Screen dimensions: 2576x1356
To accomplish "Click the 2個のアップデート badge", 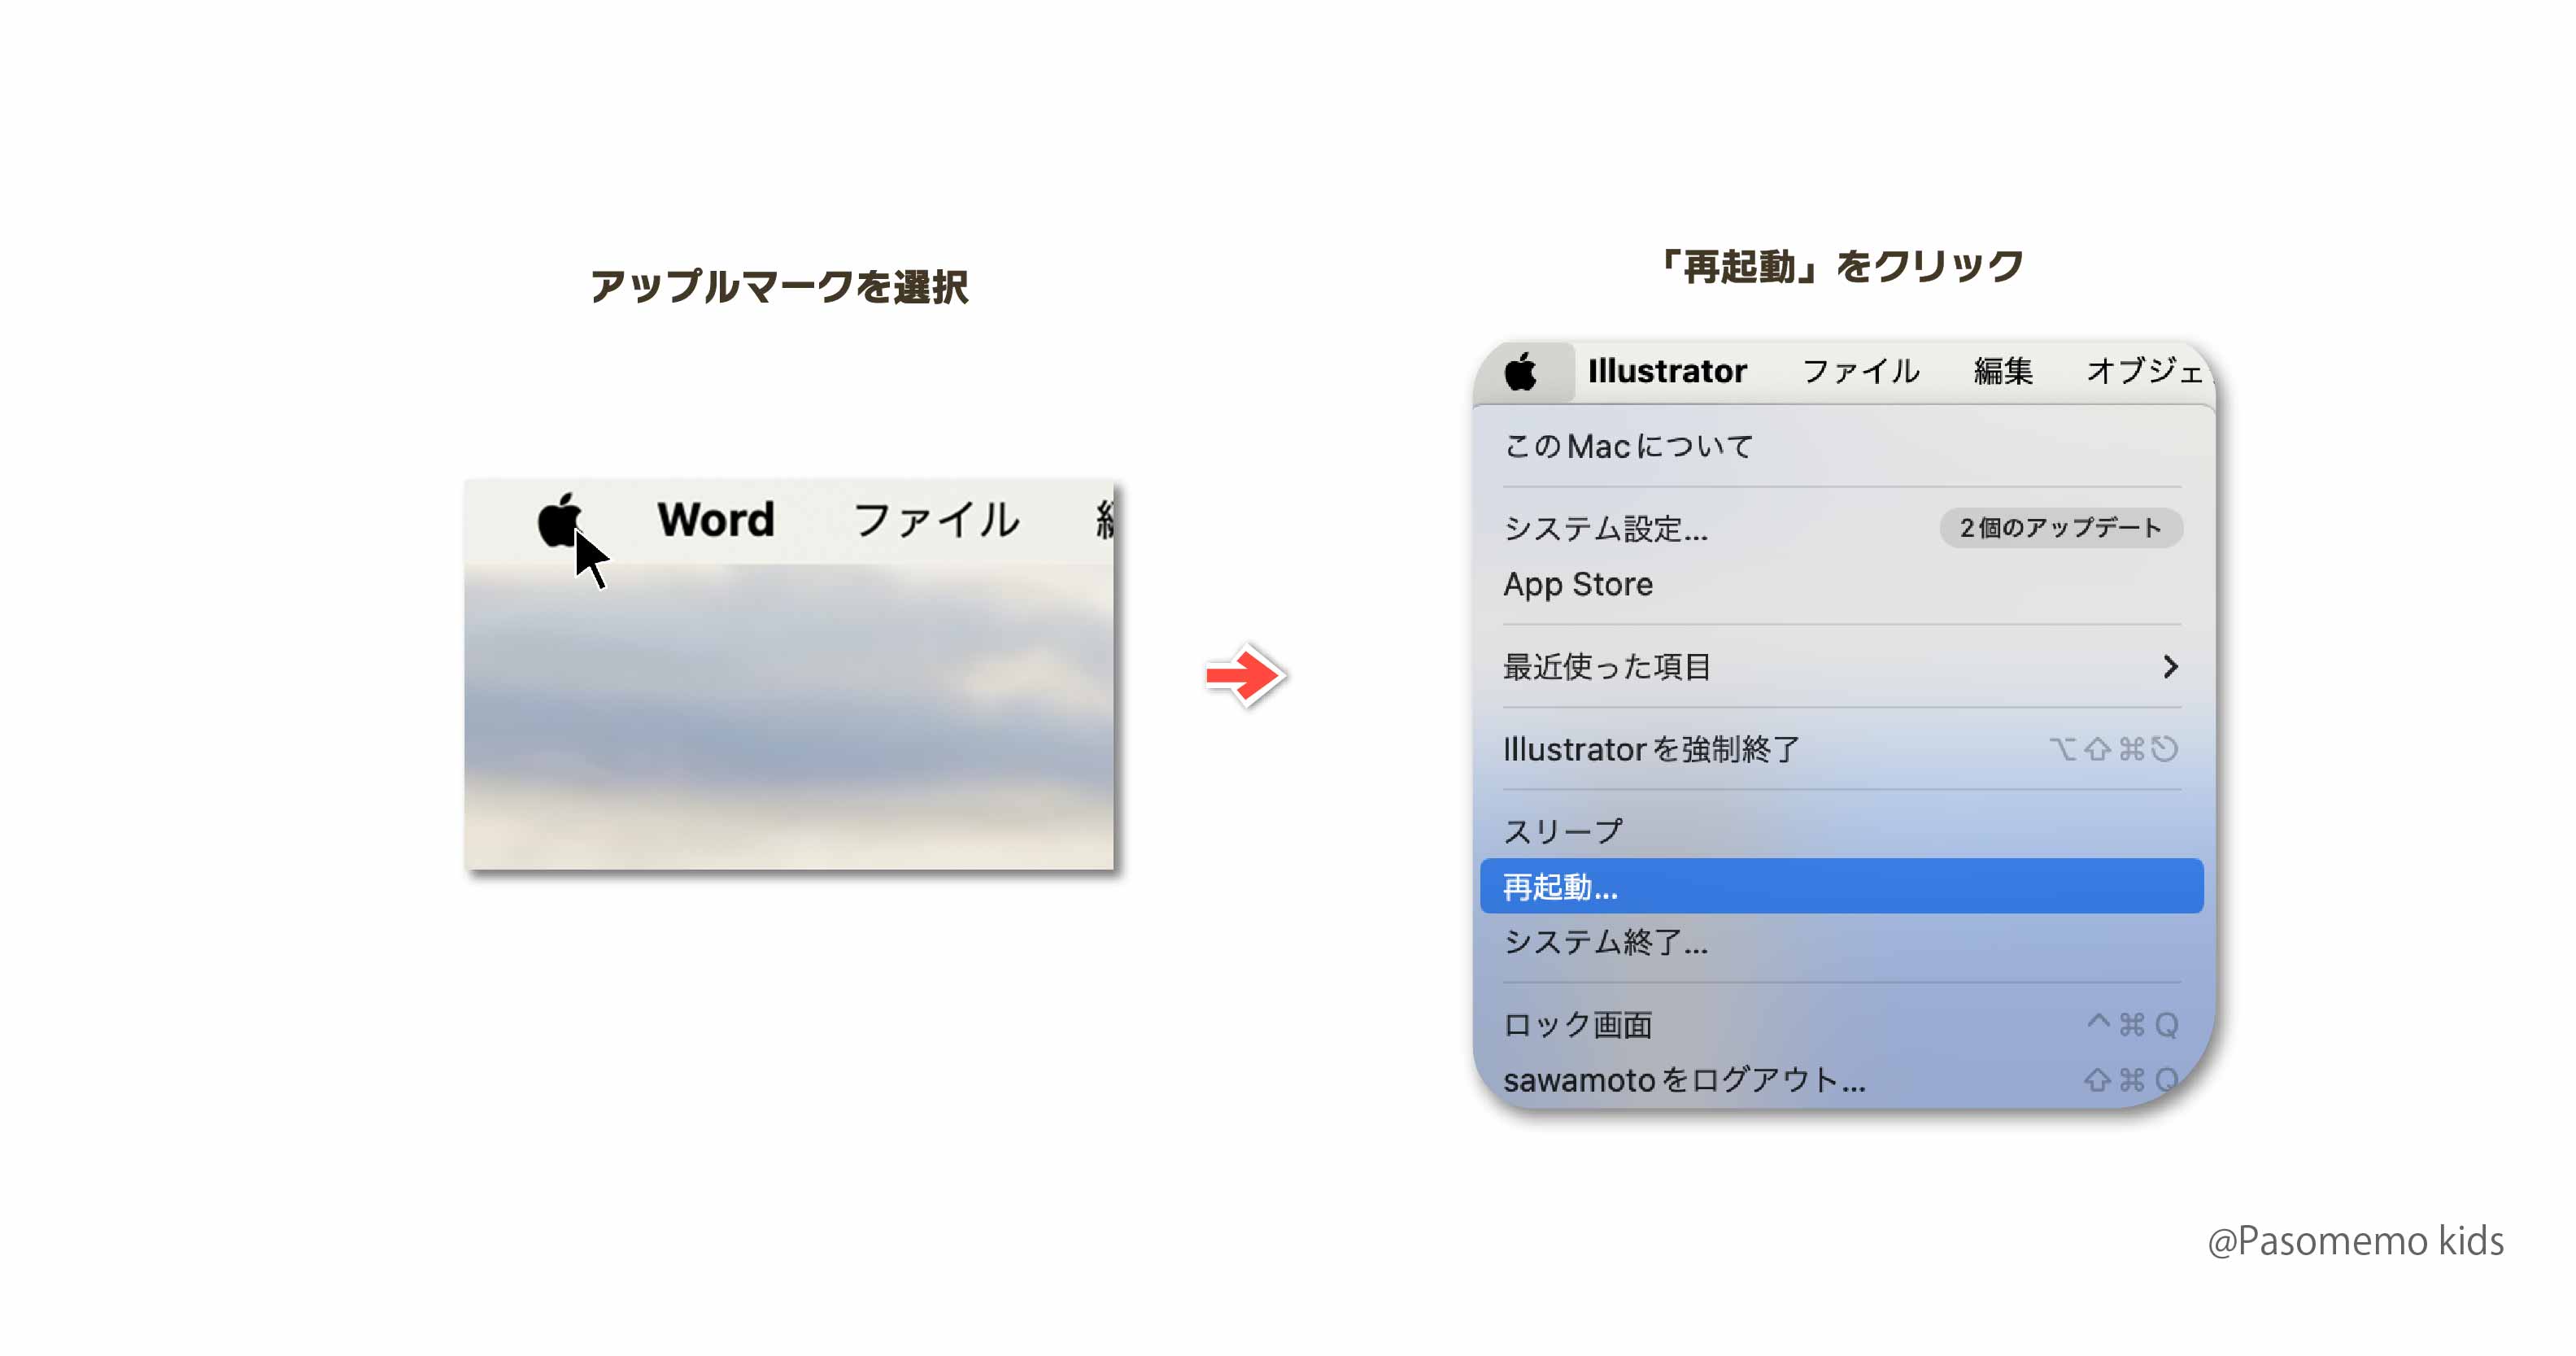I will pos(2061,528).
